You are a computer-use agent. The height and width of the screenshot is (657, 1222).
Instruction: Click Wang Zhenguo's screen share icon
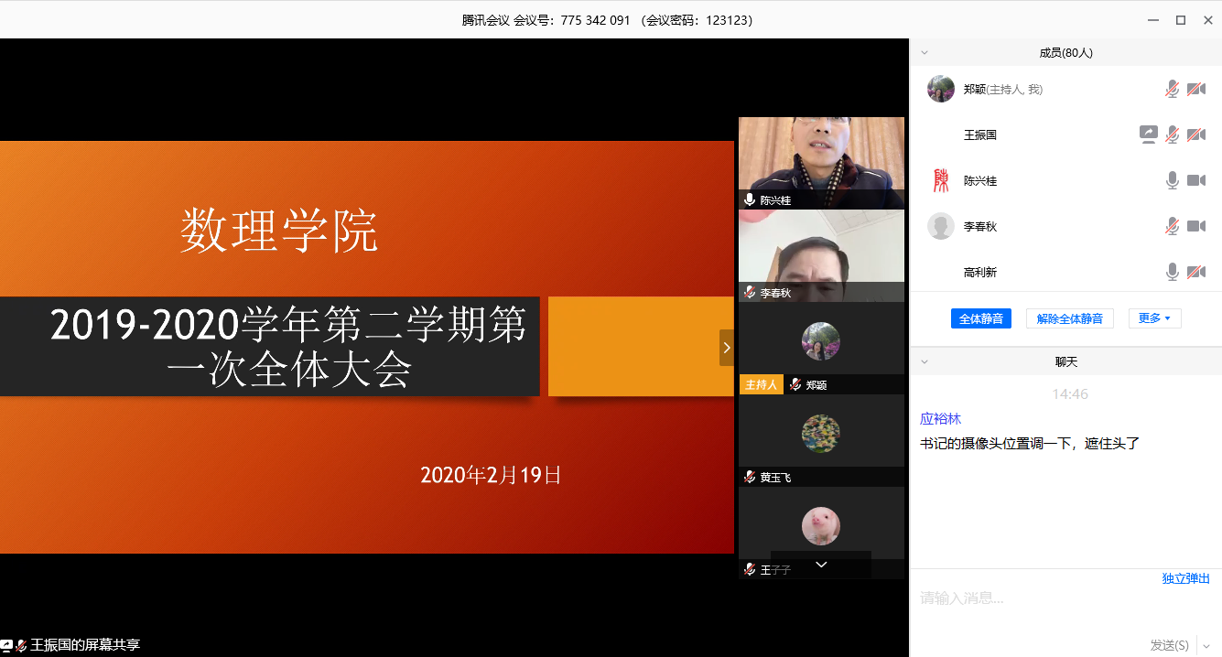coord(1148,135)
